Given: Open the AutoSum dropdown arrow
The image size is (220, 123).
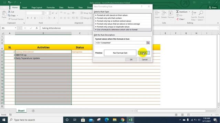Looking at the screenshot, I should point(189,12).
